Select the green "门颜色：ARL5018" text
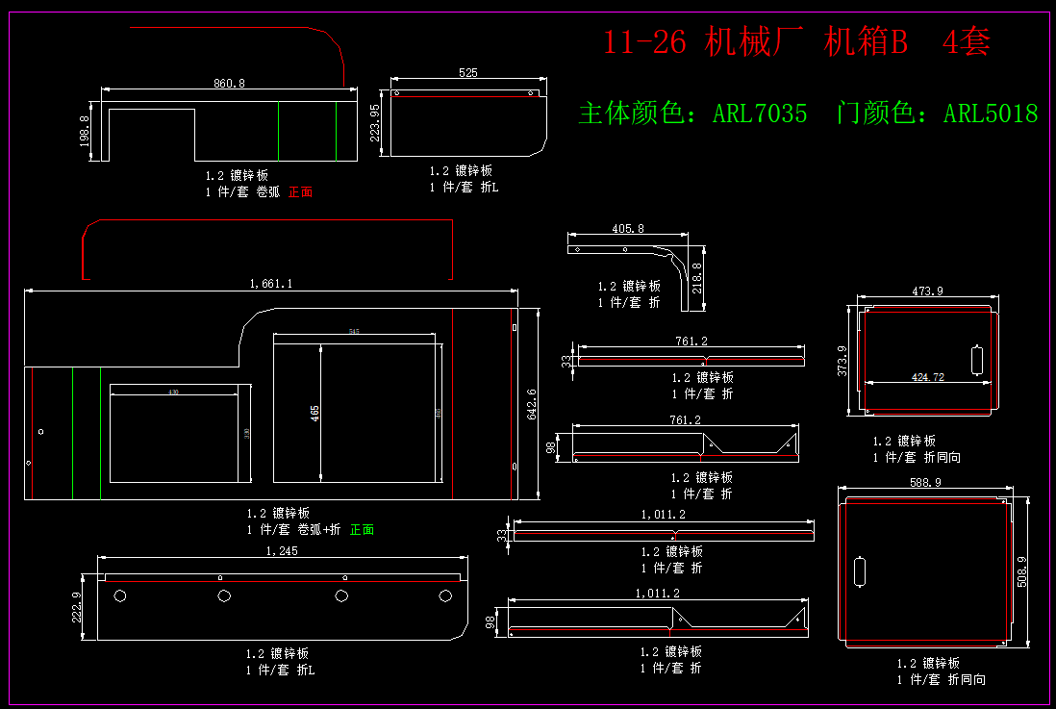 pos(937,114)
